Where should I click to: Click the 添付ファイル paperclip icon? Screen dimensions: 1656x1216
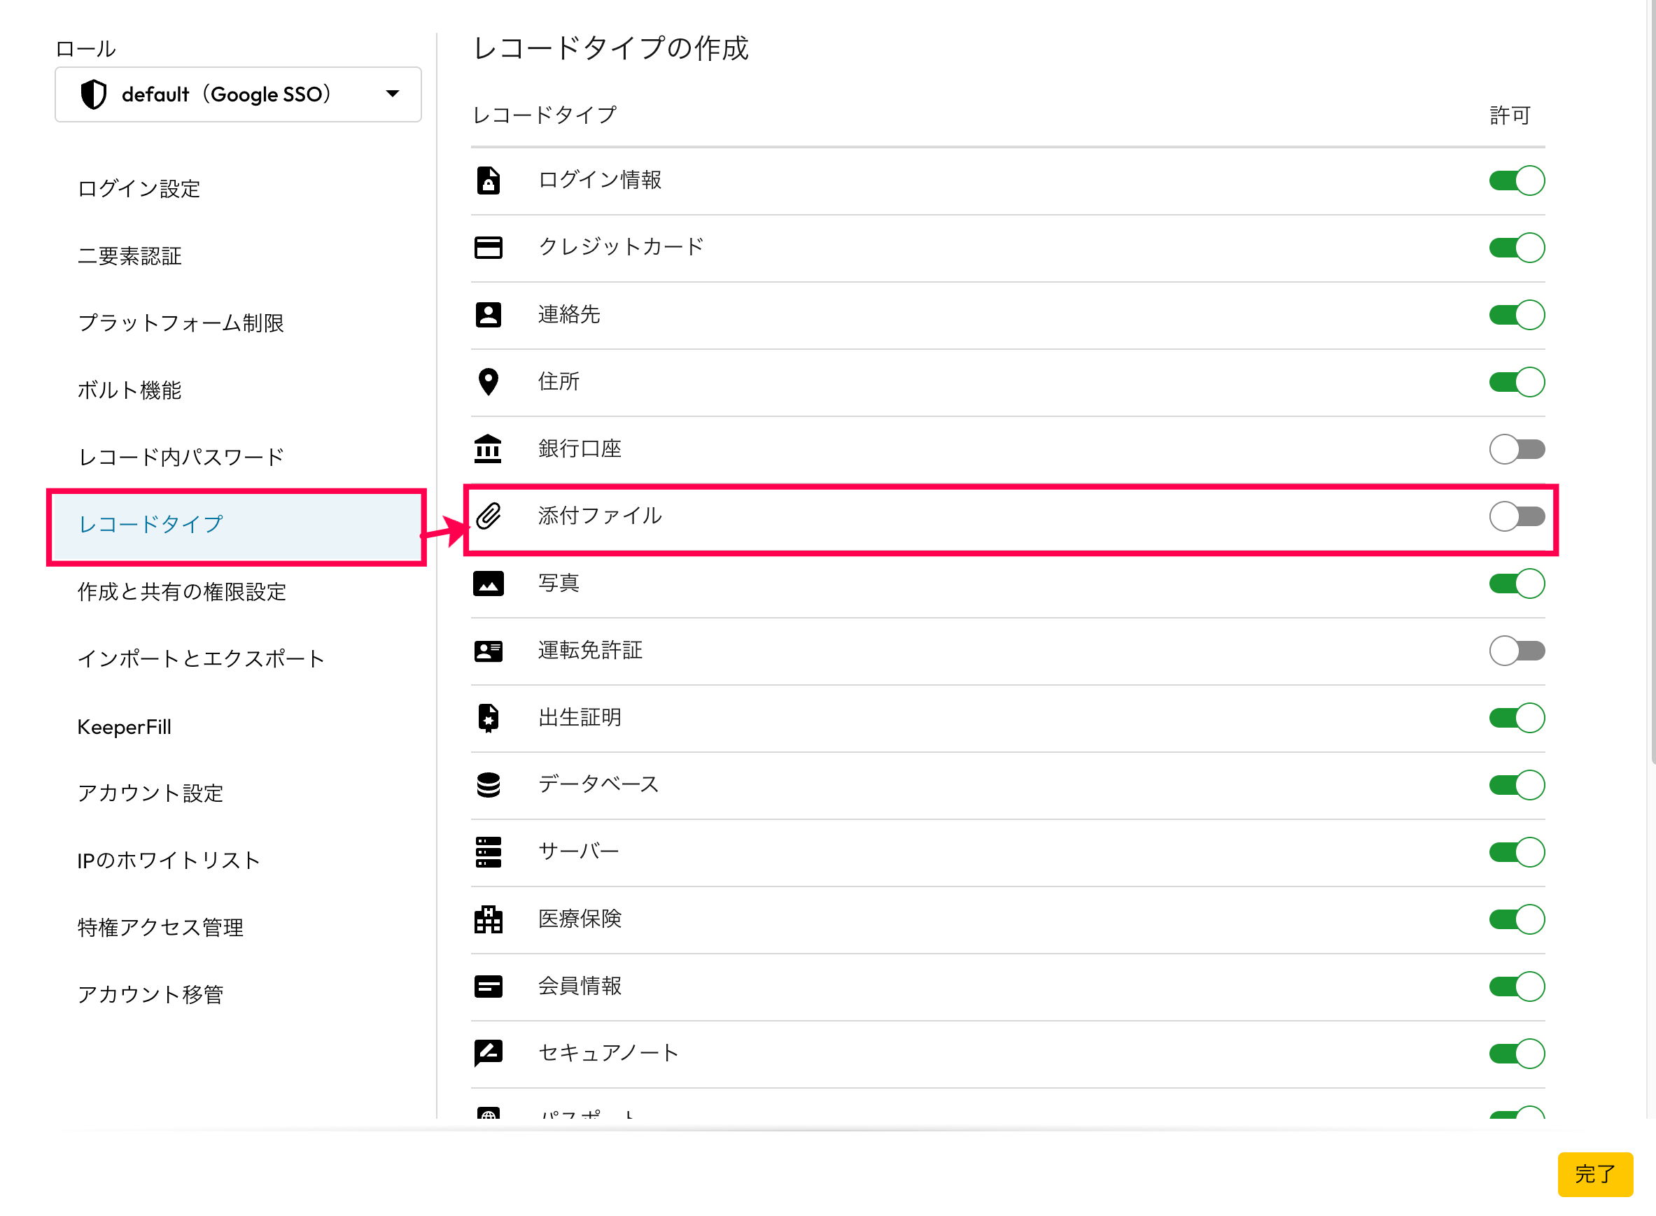(488, 516)
